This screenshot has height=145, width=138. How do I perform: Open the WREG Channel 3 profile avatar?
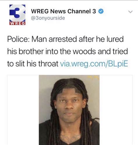tap(17, 15)
